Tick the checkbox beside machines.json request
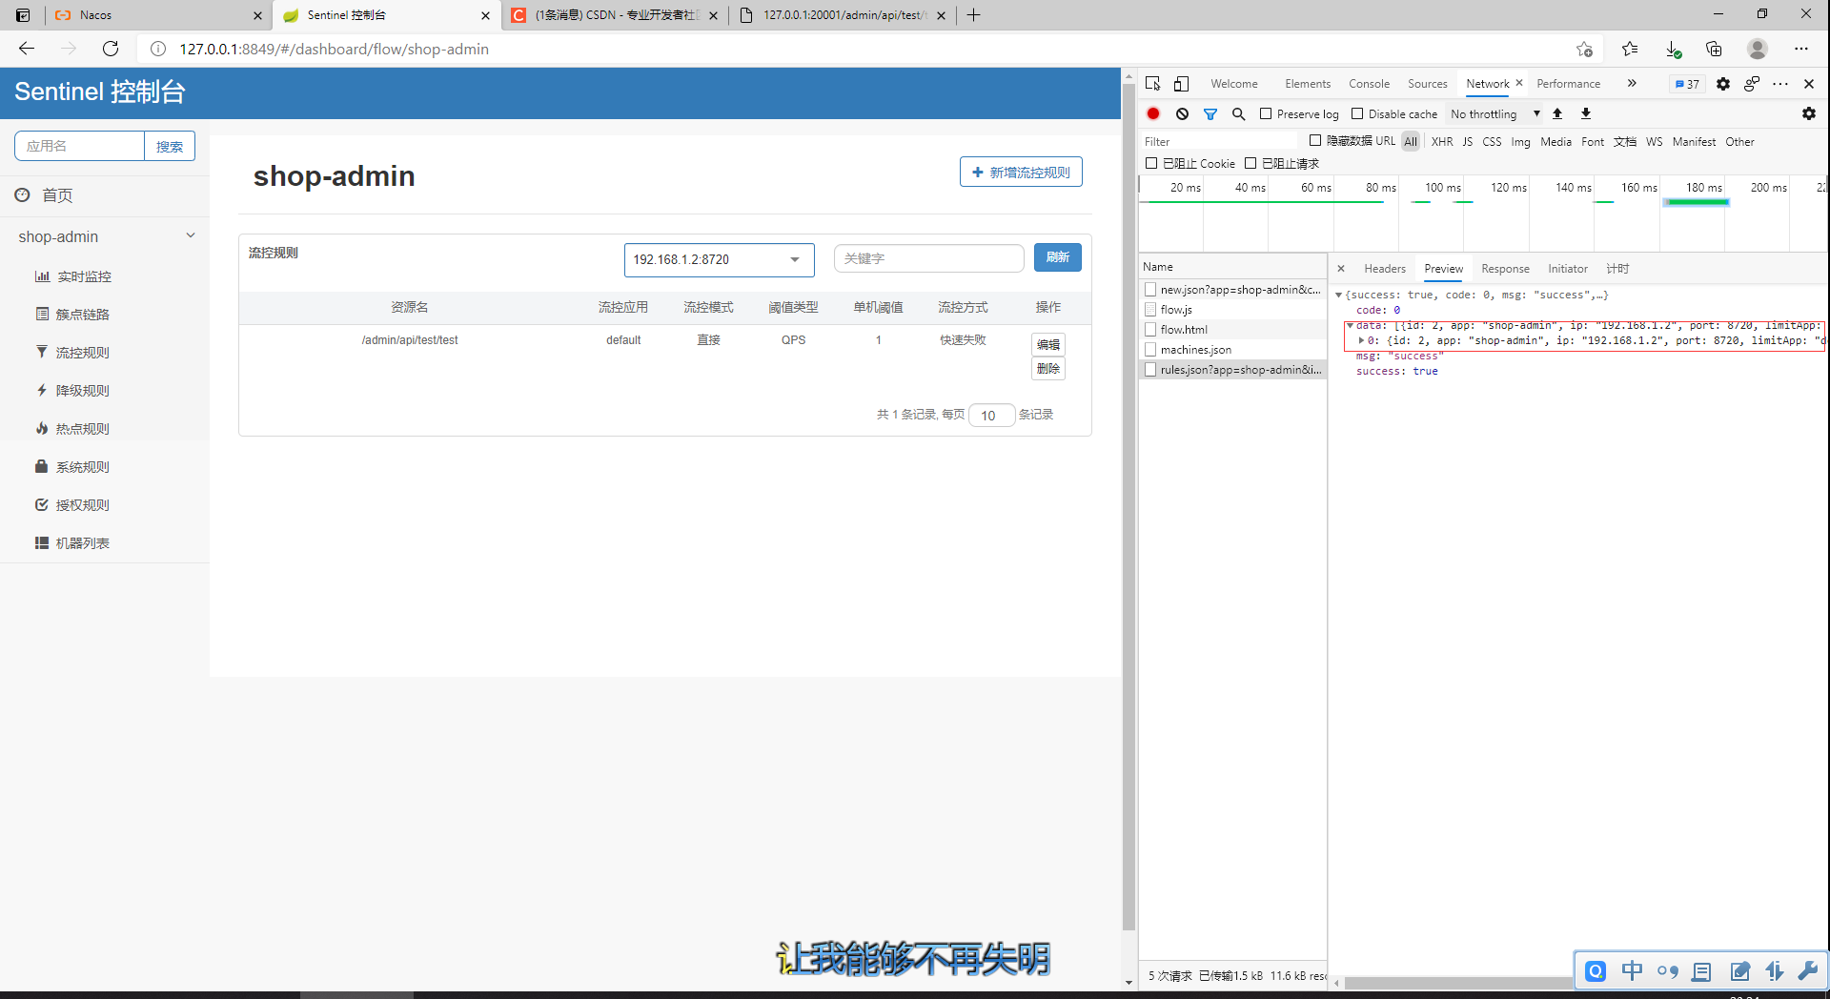Viewport: 1830px width, 999px height. tap(1150, 350)
